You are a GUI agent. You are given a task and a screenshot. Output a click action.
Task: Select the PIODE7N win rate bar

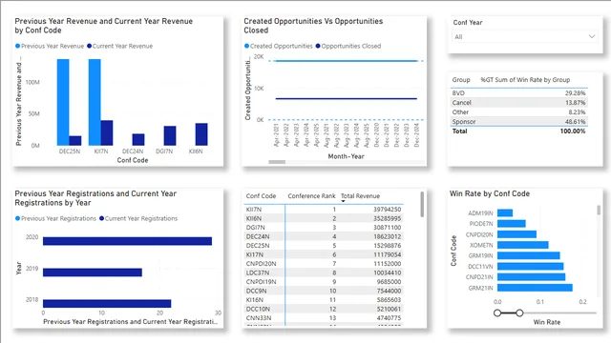click(512, 224)
